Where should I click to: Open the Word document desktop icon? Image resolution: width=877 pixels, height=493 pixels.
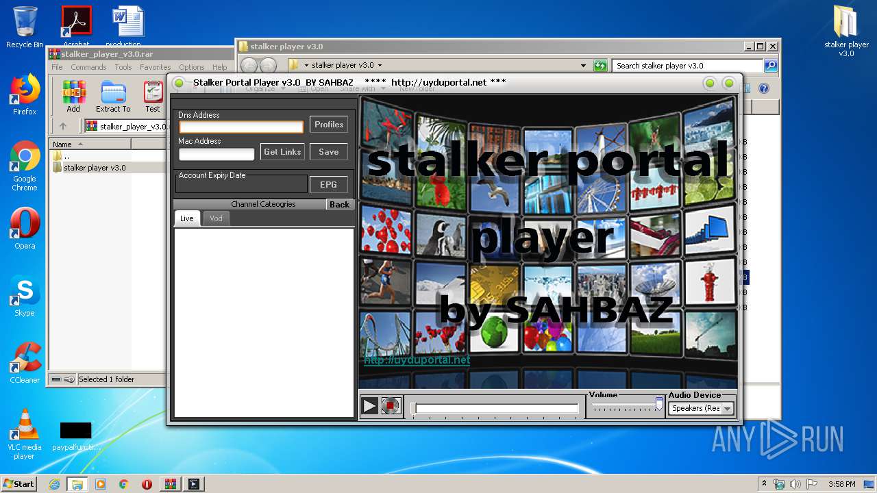[128, 27]
